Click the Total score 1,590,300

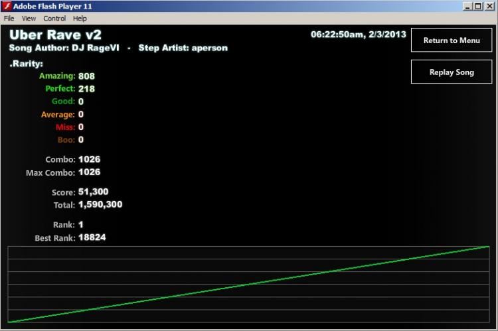point(100,204)
